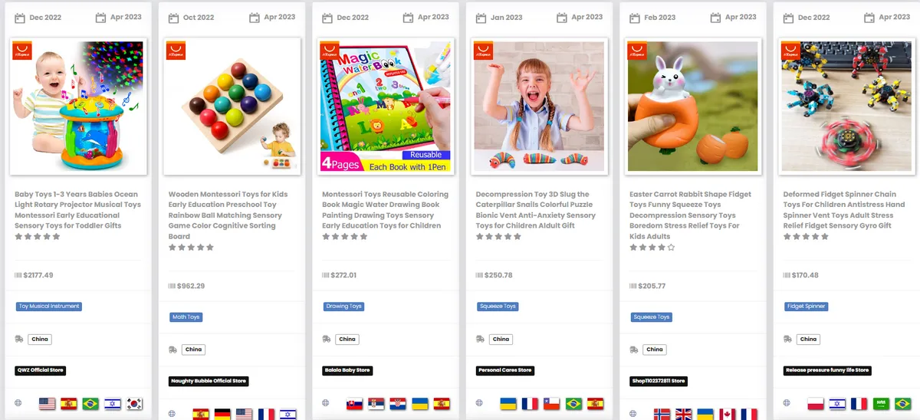Open the Release pressure funny life Store
This screenshot has height=420, width=920.
(x=828, y=370)
